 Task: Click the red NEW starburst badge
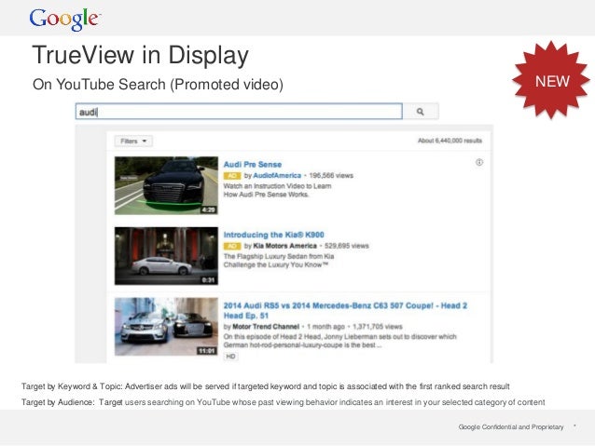[551, 81]
